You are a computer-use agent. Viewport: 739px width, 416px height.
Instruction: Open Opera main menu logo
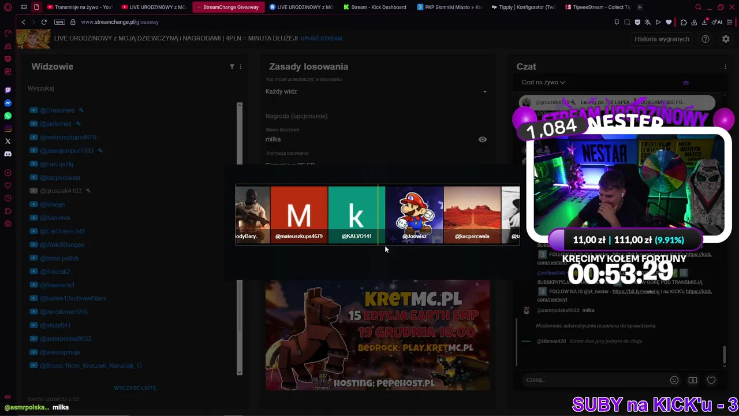point(8,7)
